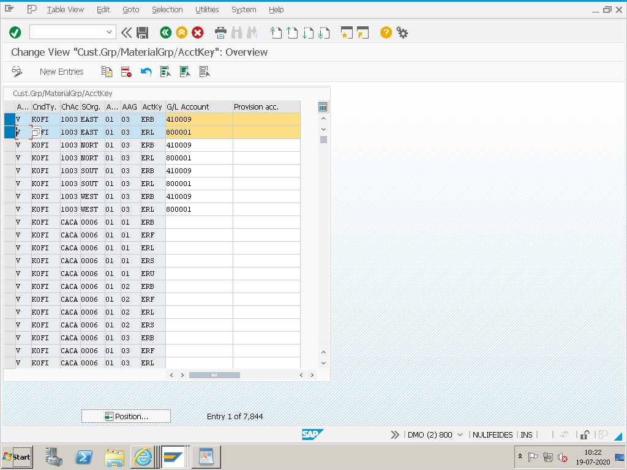The width and height of the screenshot is (627, 470).
Task: Open the command field dropdown
Action: point(109,32)
